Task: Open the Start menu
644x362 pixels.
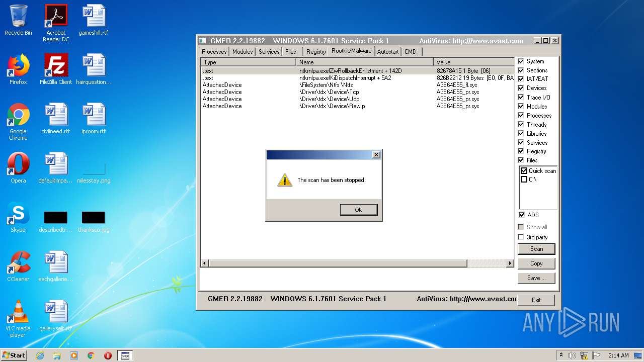Action: click(x=14, y=355)
